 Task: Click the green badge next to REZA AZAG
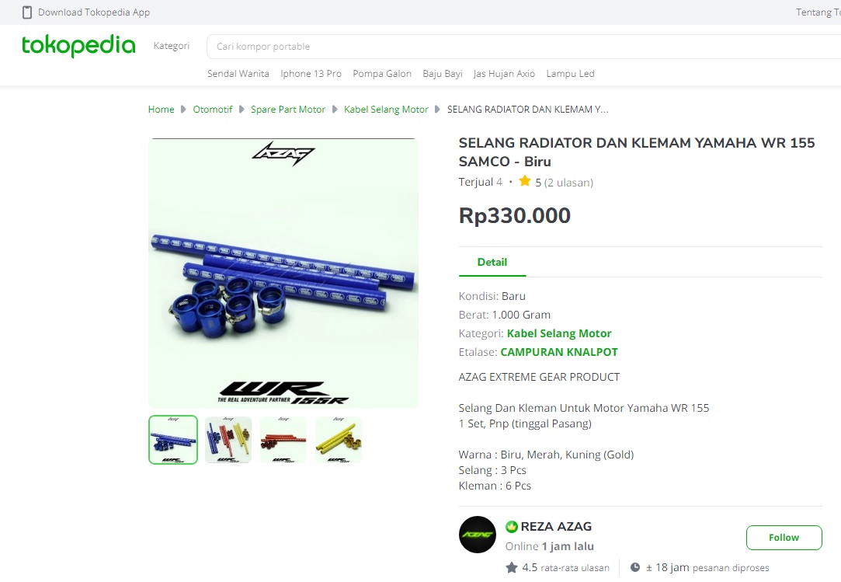[511, 527]
